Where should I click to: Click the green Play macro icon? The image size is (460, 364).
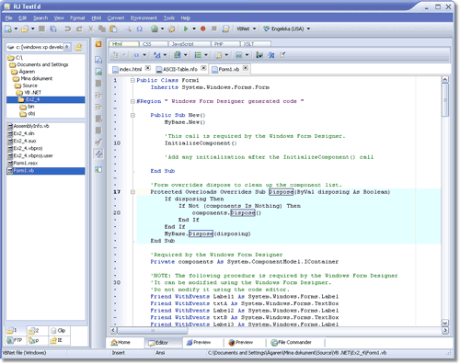point(186,28)
